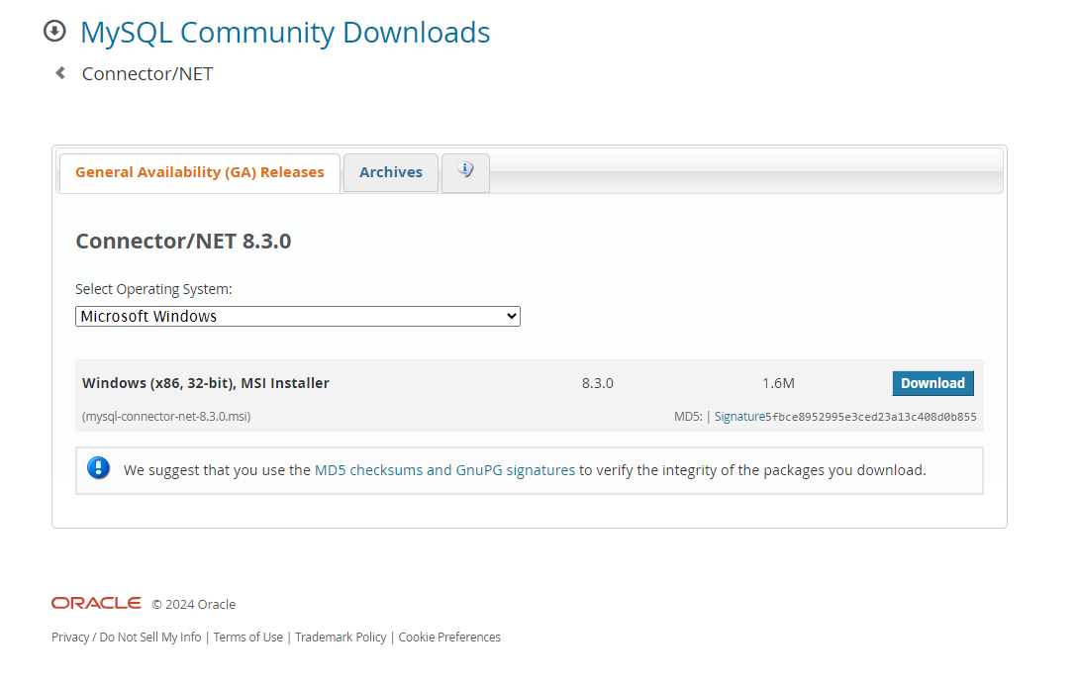Open the Select Operating System dropdown

pyautogui.click(x=298, y=316)
